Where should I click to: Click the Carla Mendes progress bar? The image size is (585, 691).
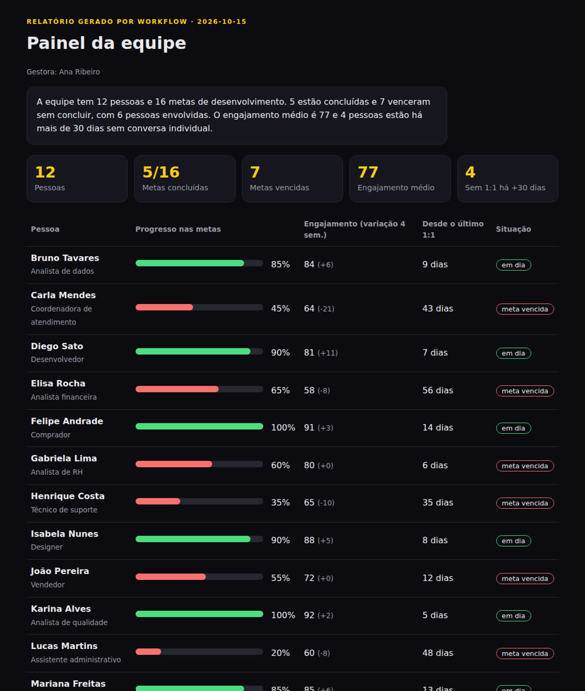pyautogui.click(x=199, y=307)
